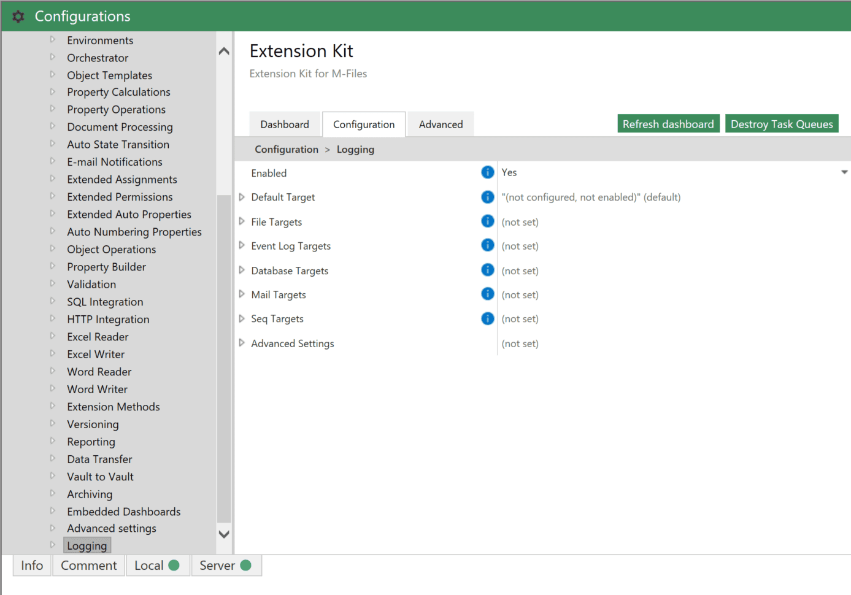Select Auto Numbering Properties in the tree
This screenshot has height=595, width=851.
[x=134, y=232]
